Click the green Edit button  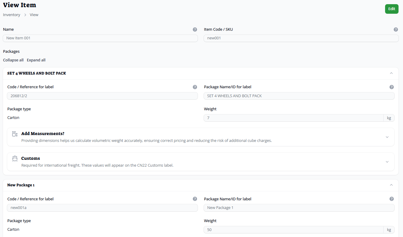tap(391, 9)
